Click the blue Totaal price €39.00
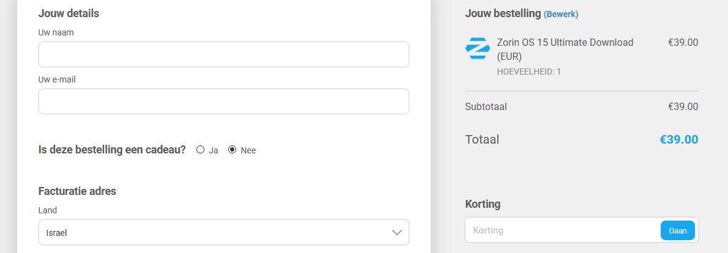This screenshot has height=253, width=728. (x=679, y=139)
